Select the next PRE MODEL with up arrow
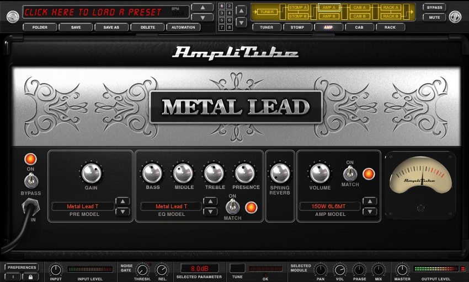 click(x=122, y=202)
